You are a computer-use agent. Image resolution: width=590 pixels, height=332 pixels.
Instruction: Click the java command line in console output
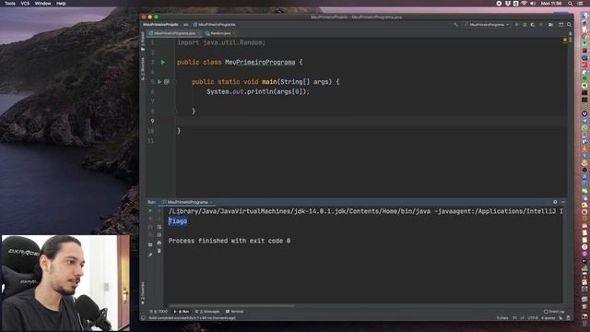point(366,211)
